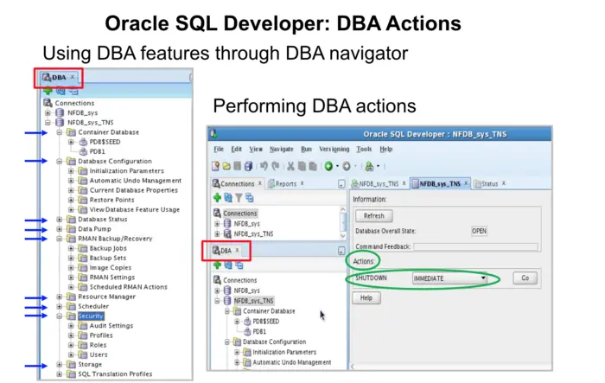Click the Refresh button under Information
The width and height of the screenshot is (605, 383).
374,216
